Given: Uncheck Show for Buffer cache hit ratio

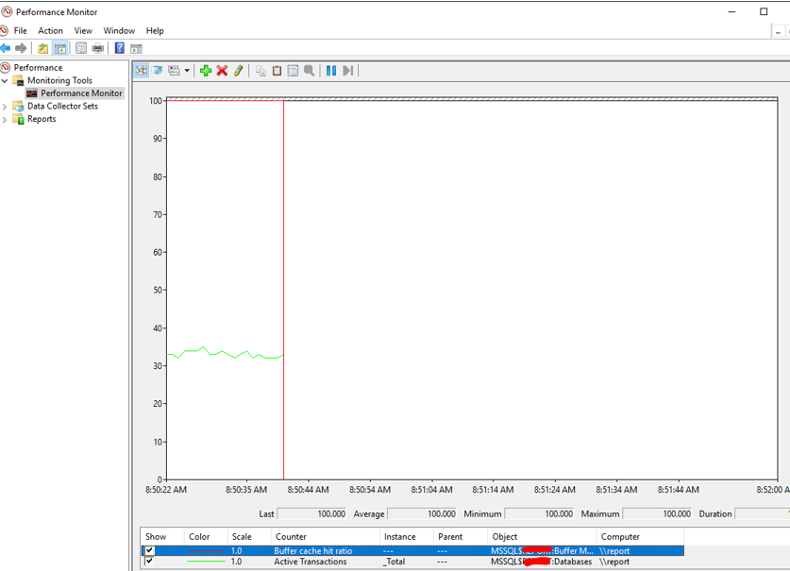Looking at the screenshot, I should click(150, 550).
